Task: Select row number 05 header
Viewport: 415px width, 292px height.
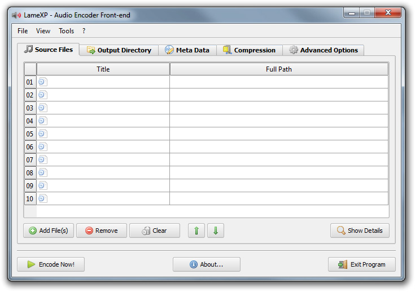Action: pos(30,134)
